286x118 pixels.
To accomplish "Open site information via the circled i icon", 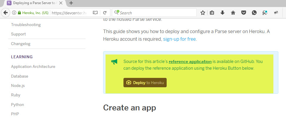I will 14,13.
